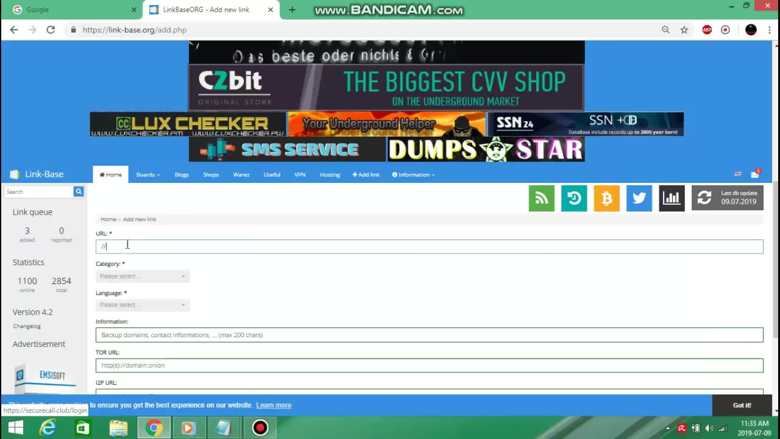Click the TOR URL input field

pos(429,365)
